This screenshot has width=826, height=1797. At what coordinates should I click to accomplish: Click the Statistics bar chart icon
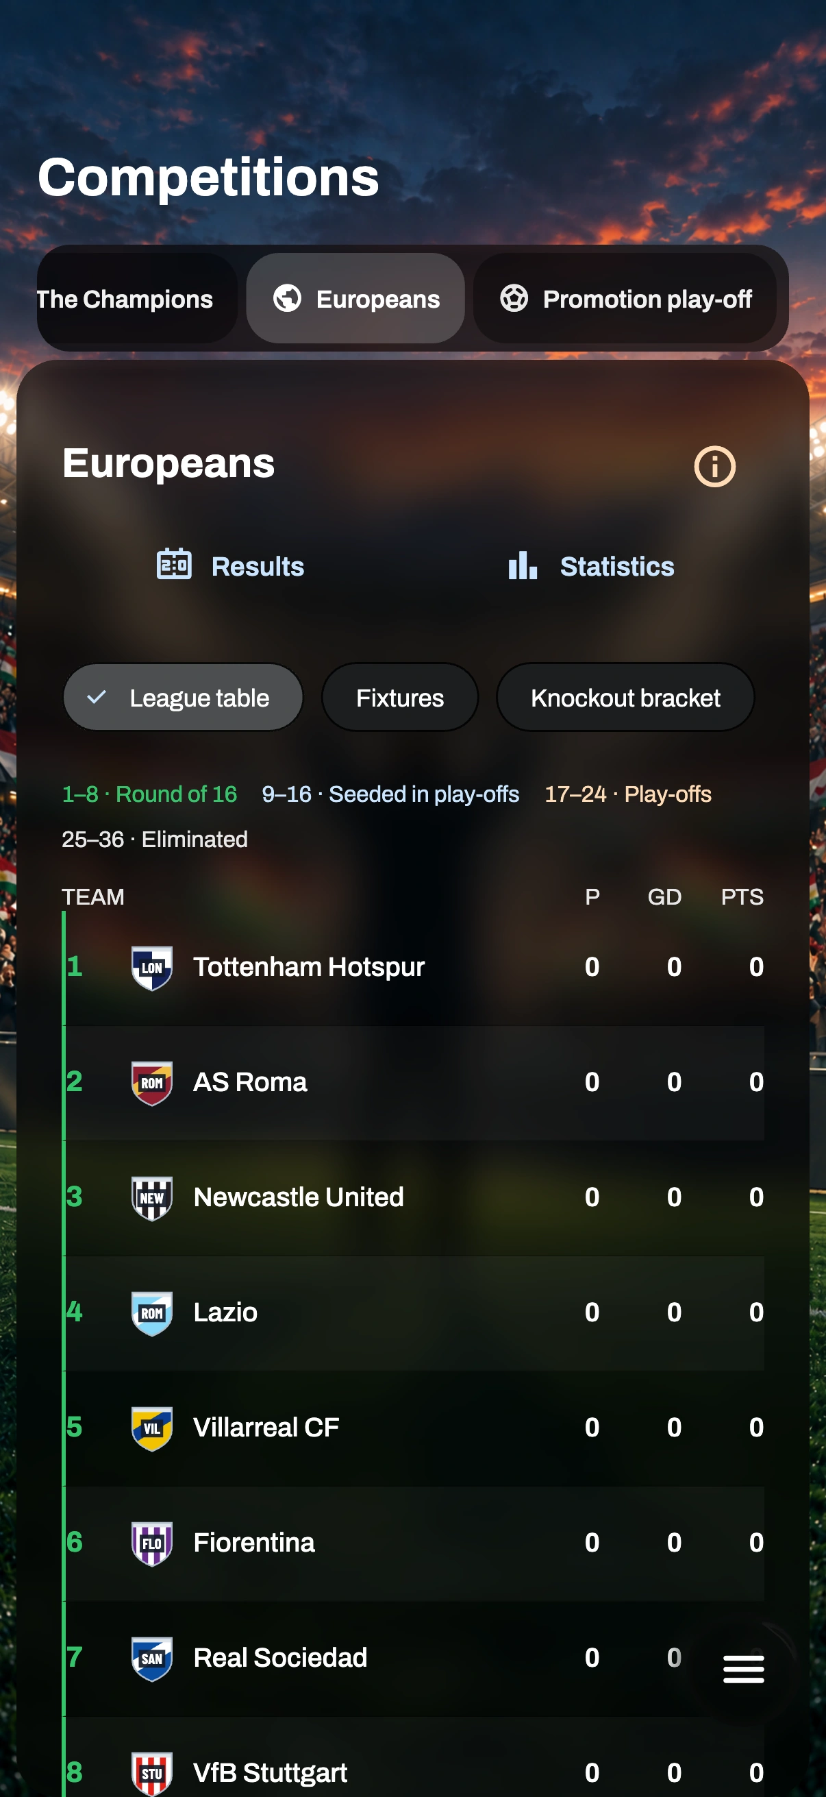point(523,565)
